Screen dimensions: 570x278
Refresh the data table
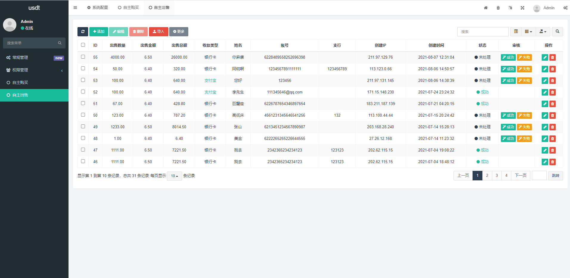tap(83, 32)
